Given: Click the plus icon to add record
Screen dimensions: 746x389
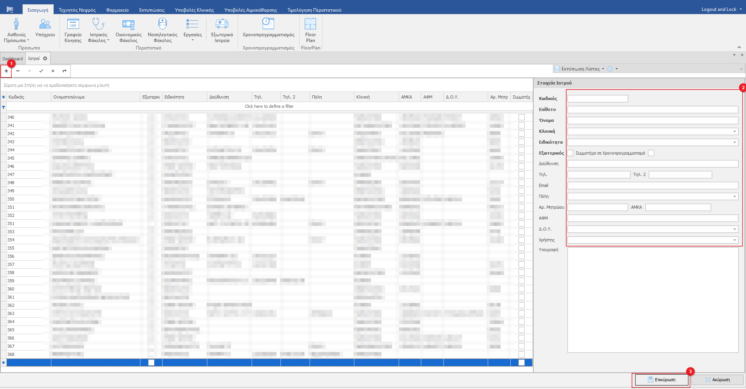Looking at the screenshot, I should coord(6,71).
